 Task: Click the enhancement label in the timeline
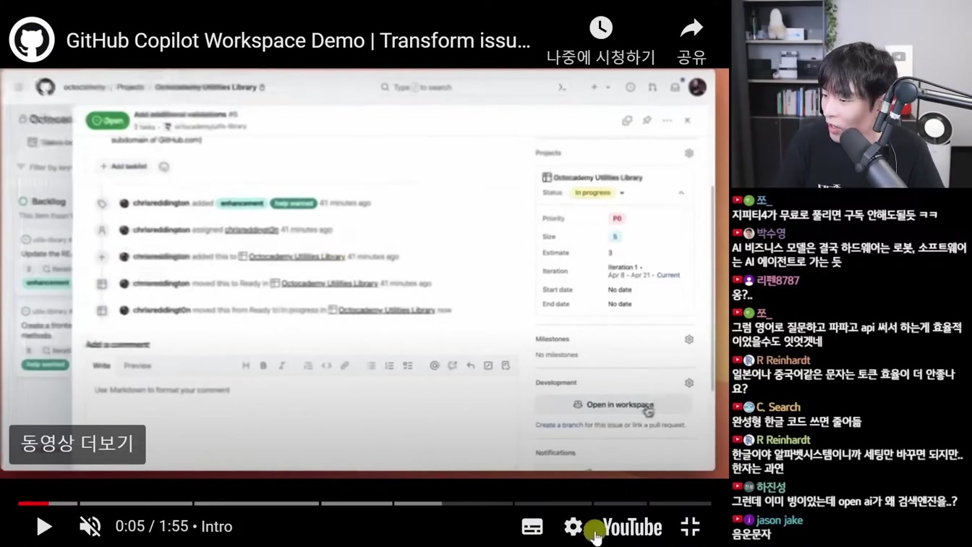coord(242,203)
